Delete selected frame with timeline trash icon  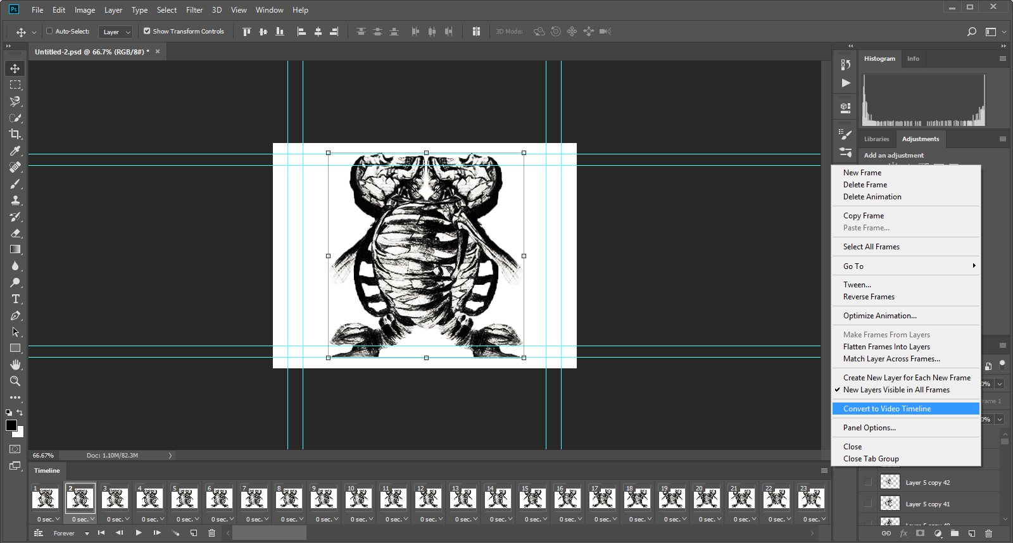[x=212, y=533]
